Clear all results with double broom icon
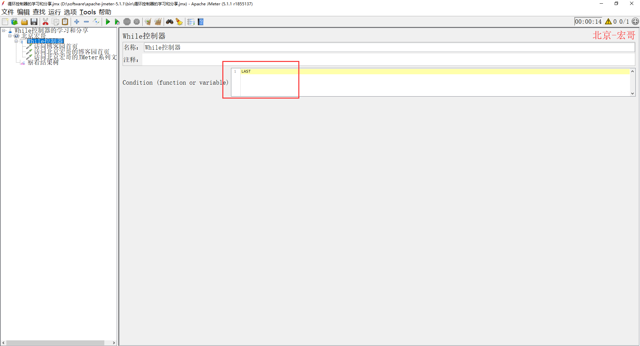640x346 pixels. coord(158,22)
